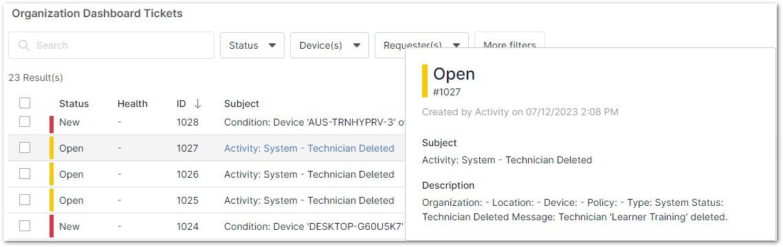The image size is (783, 247).
Task: Open ticket 1028 Condition AUS-TRNHYPRV-3 subject
Action: (315, 122)
